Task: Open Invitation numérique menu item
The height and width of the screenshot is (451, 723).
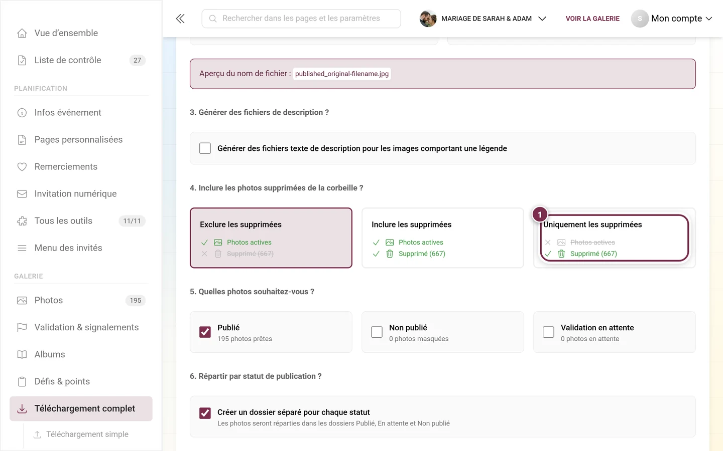Action: tap(81, 194)
